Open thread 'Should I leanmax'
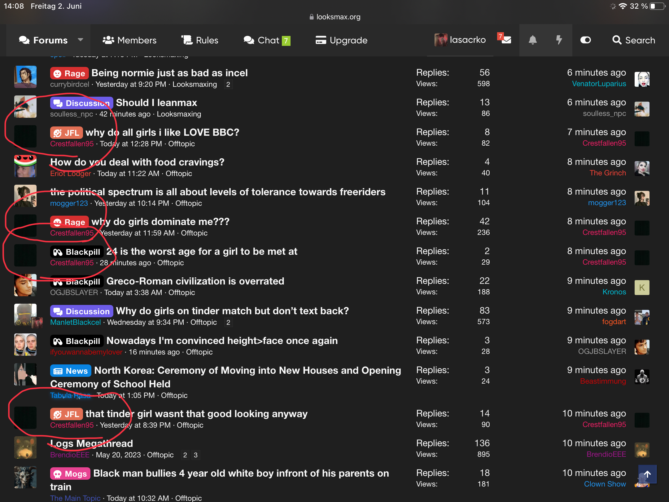This screenshot has height=502, width=669. coord(156,103)
